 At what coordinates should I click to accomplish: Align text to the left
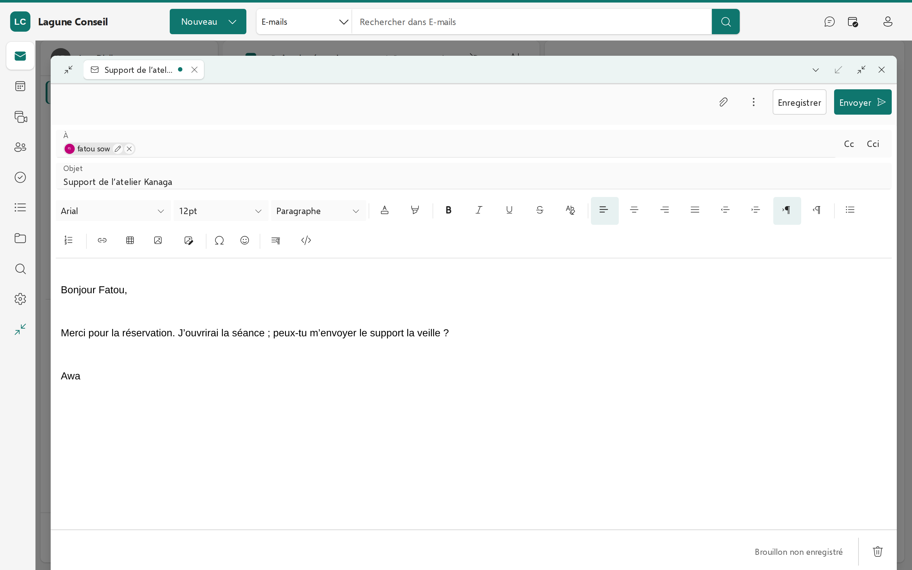604,210
